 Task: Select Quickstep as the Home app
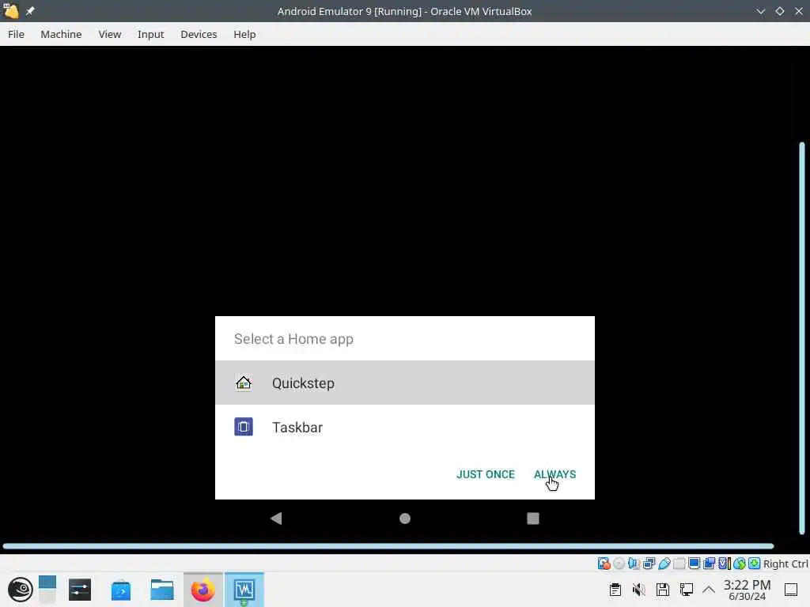(x=404, y=383)
